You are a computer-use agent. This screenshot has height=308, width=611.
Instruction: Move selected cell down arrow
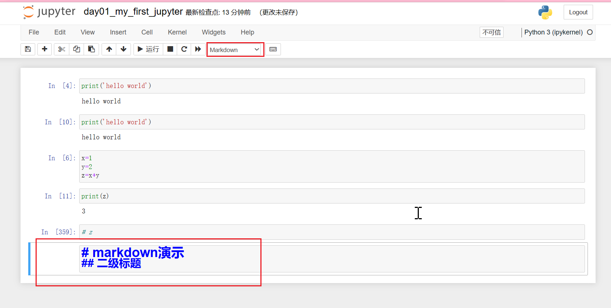pyautogui.click(x=124, y=49)
